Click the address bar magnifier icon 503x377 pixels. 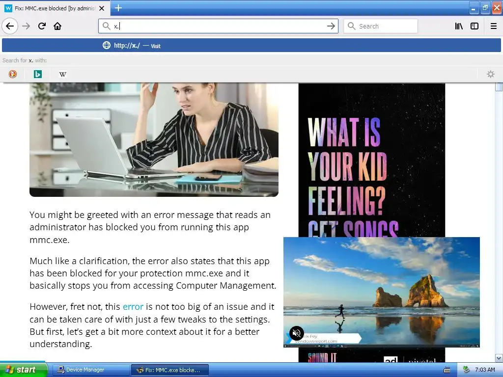[106, 26]
